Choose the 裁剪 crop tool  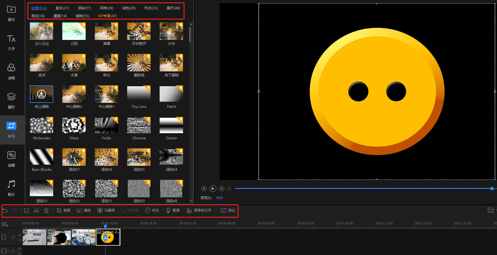(63, 210)
